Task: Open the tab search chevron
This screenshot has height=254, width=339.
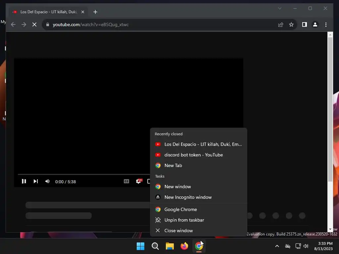Action: [279, 8]
